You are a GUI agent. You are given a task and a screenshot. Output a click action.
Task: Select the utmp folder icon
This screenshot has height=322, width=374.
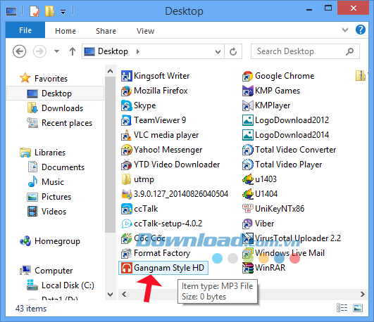(126, 179)
